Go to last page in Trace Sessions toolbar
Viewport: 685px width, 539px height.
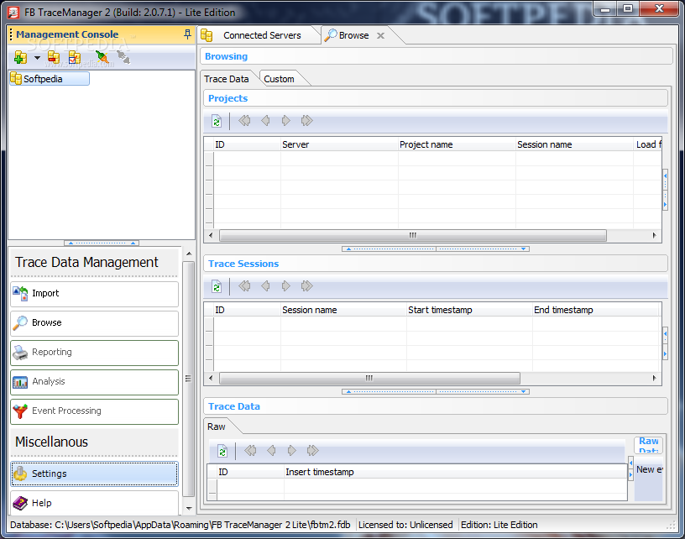[x=307, y=286]
